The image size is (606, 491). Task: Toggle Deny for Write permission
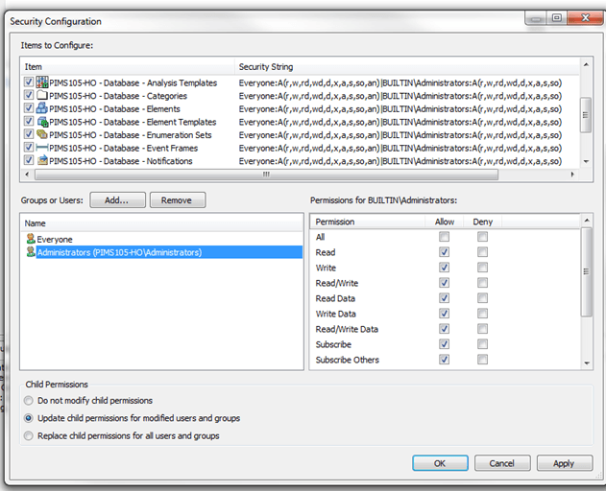(482, 268)
